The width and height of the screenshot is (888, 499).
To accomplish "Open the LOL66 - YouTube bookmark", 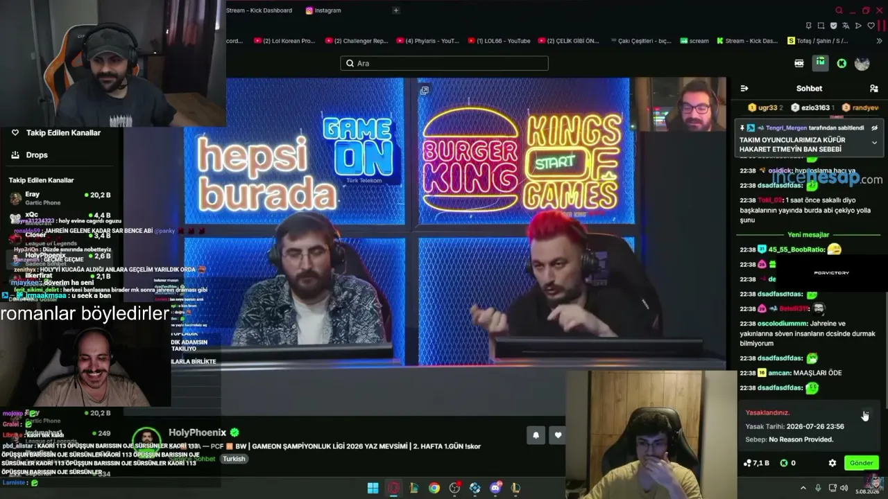I will click(x=499, y=41).
